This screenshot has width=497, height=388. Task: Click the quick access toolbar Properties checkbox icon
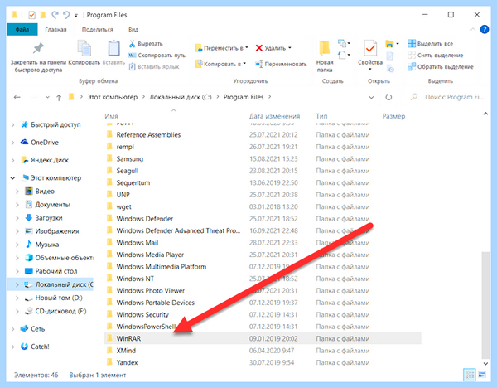(31, 15)
